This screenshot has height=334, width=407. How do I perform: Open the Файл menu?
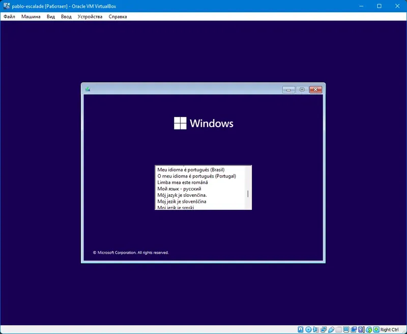[9, 16]
